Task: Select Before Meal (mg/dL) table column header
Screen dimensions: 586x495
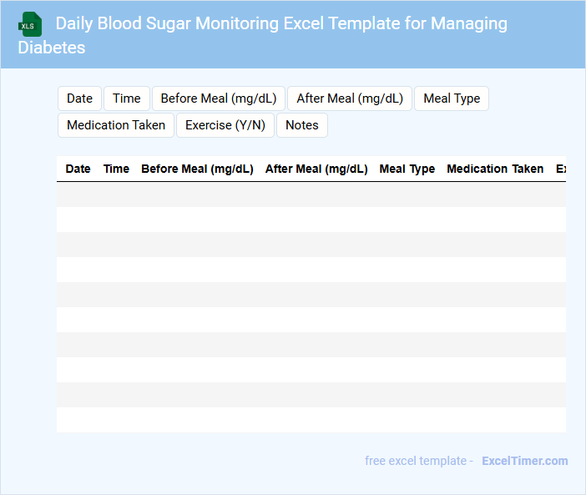Action: (197, 169)
